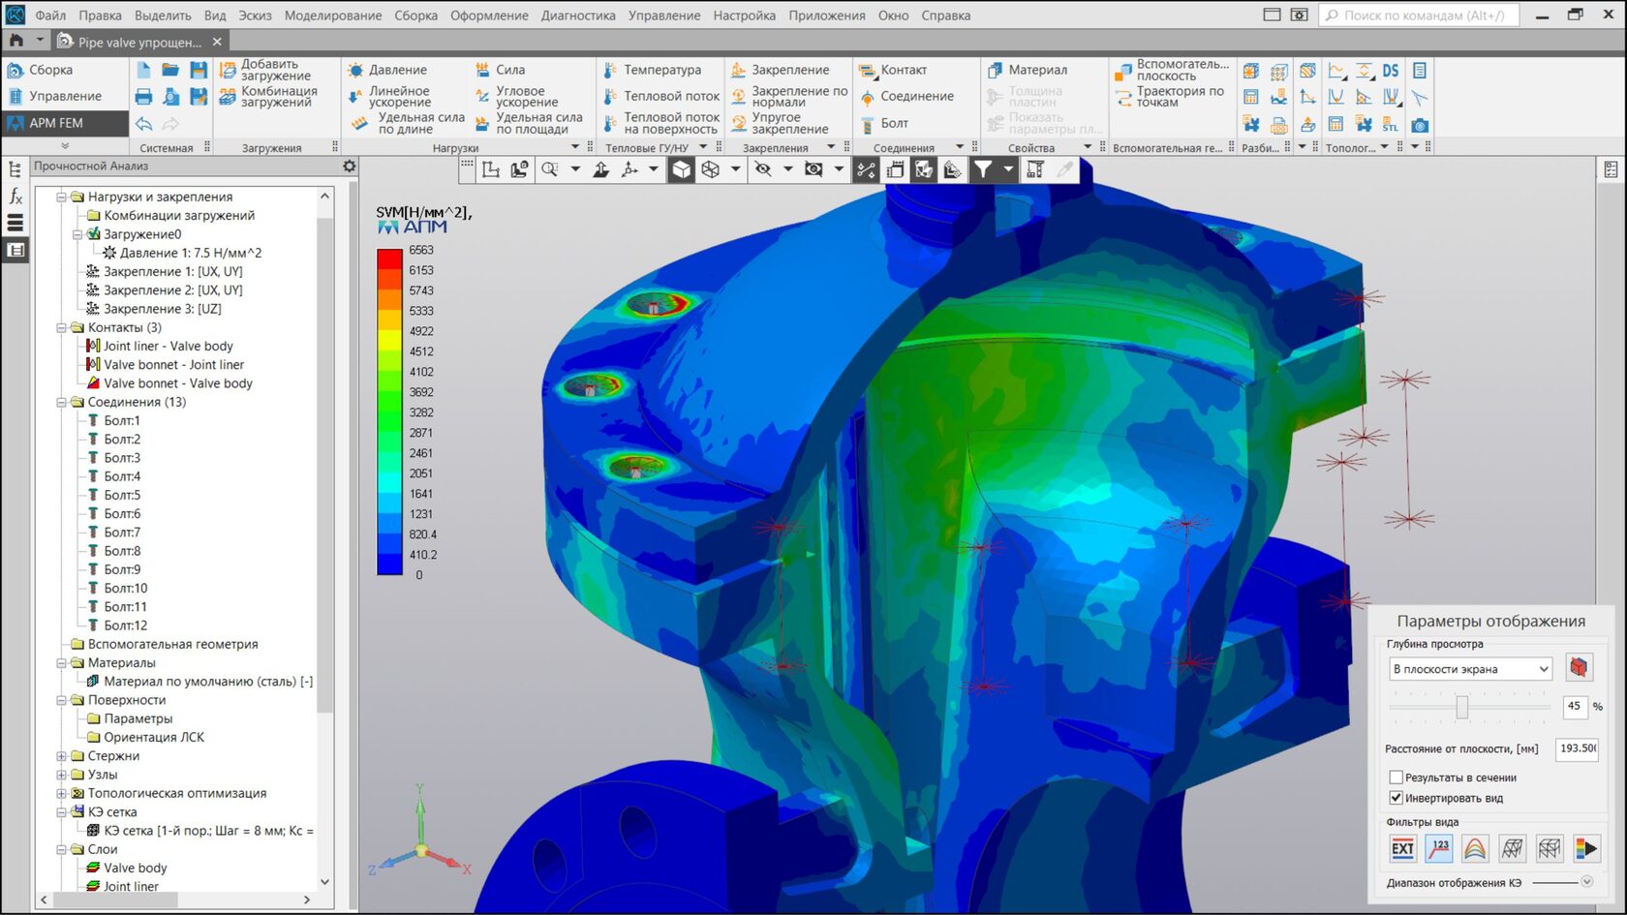Open the В плоскости экрана dropdown

(x=1470, y=669)
